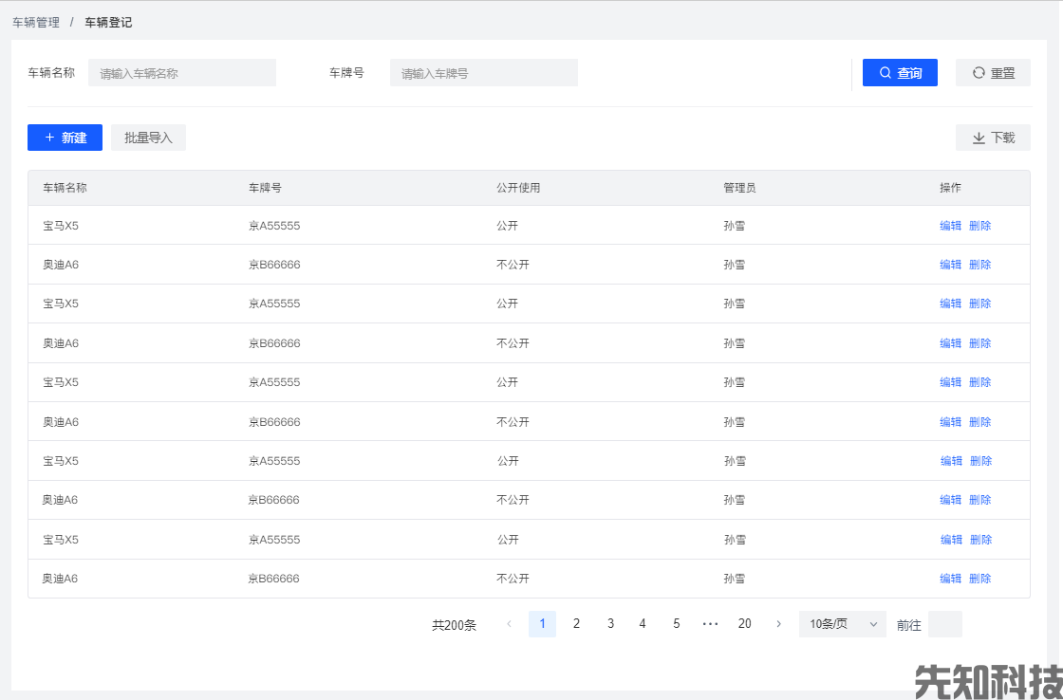Delete the third table row (宝马X5)
Screen dimensions: 1063x700
[980, 303]
